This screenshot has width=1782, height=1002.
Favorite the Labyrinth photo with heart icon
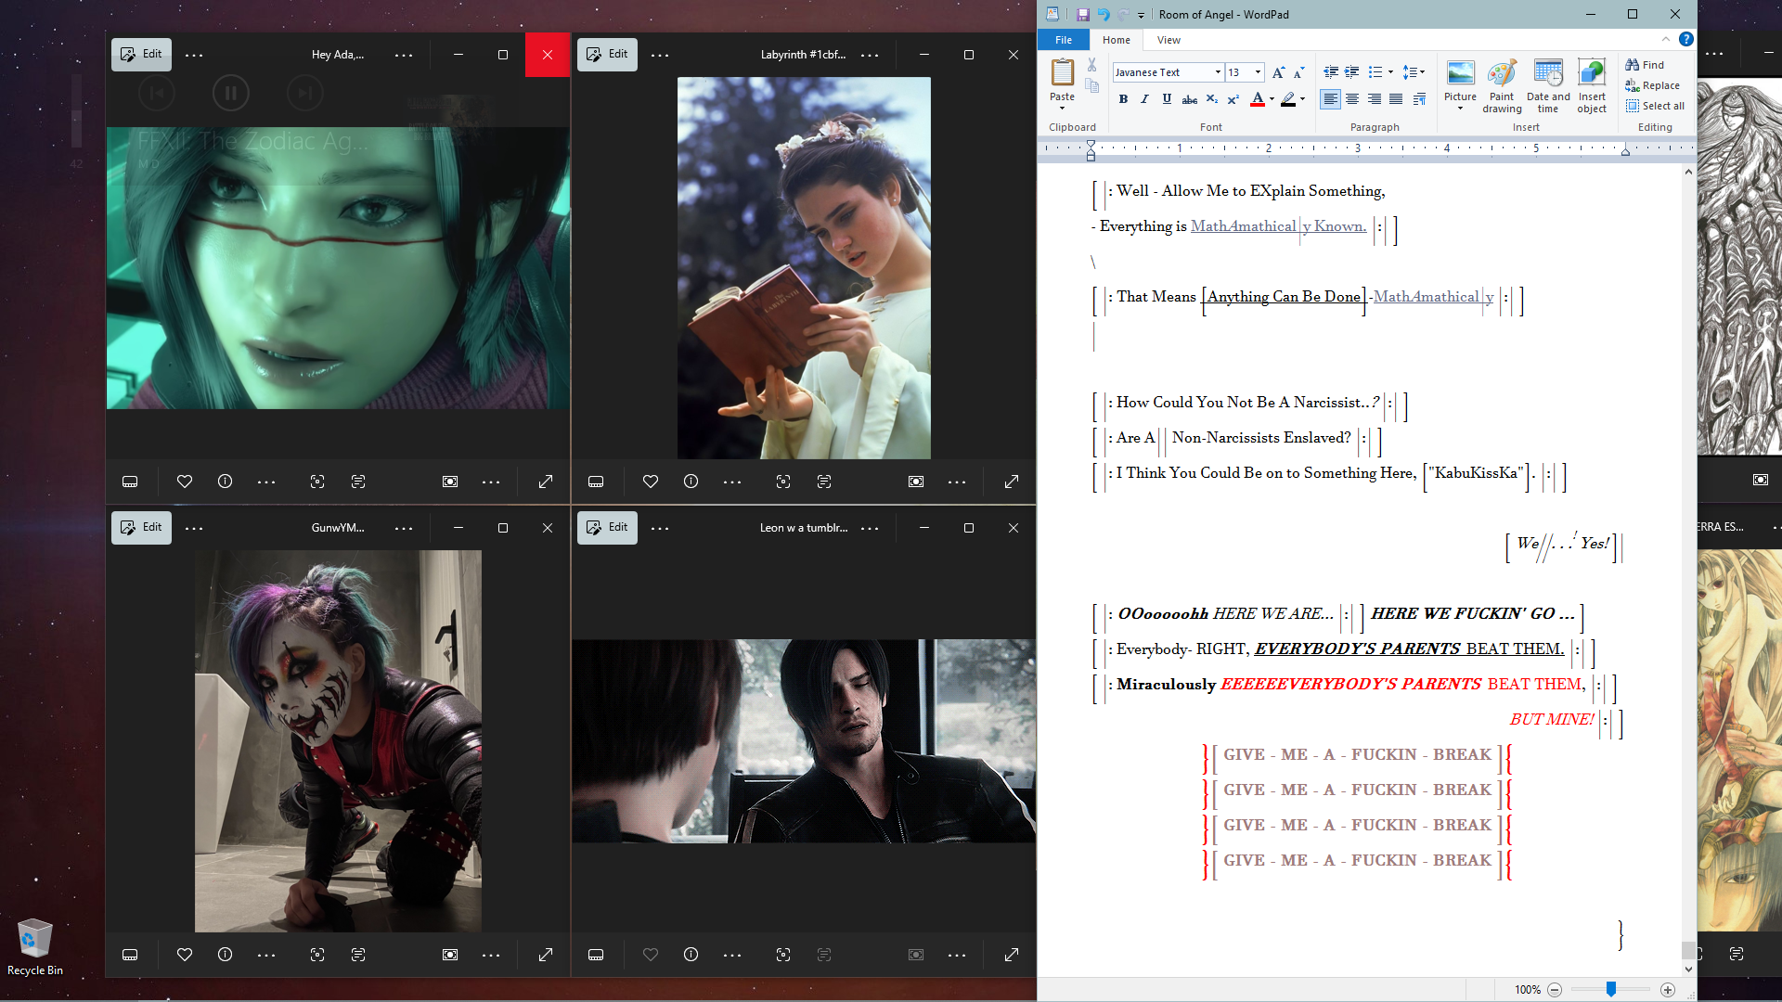[650, 482]
